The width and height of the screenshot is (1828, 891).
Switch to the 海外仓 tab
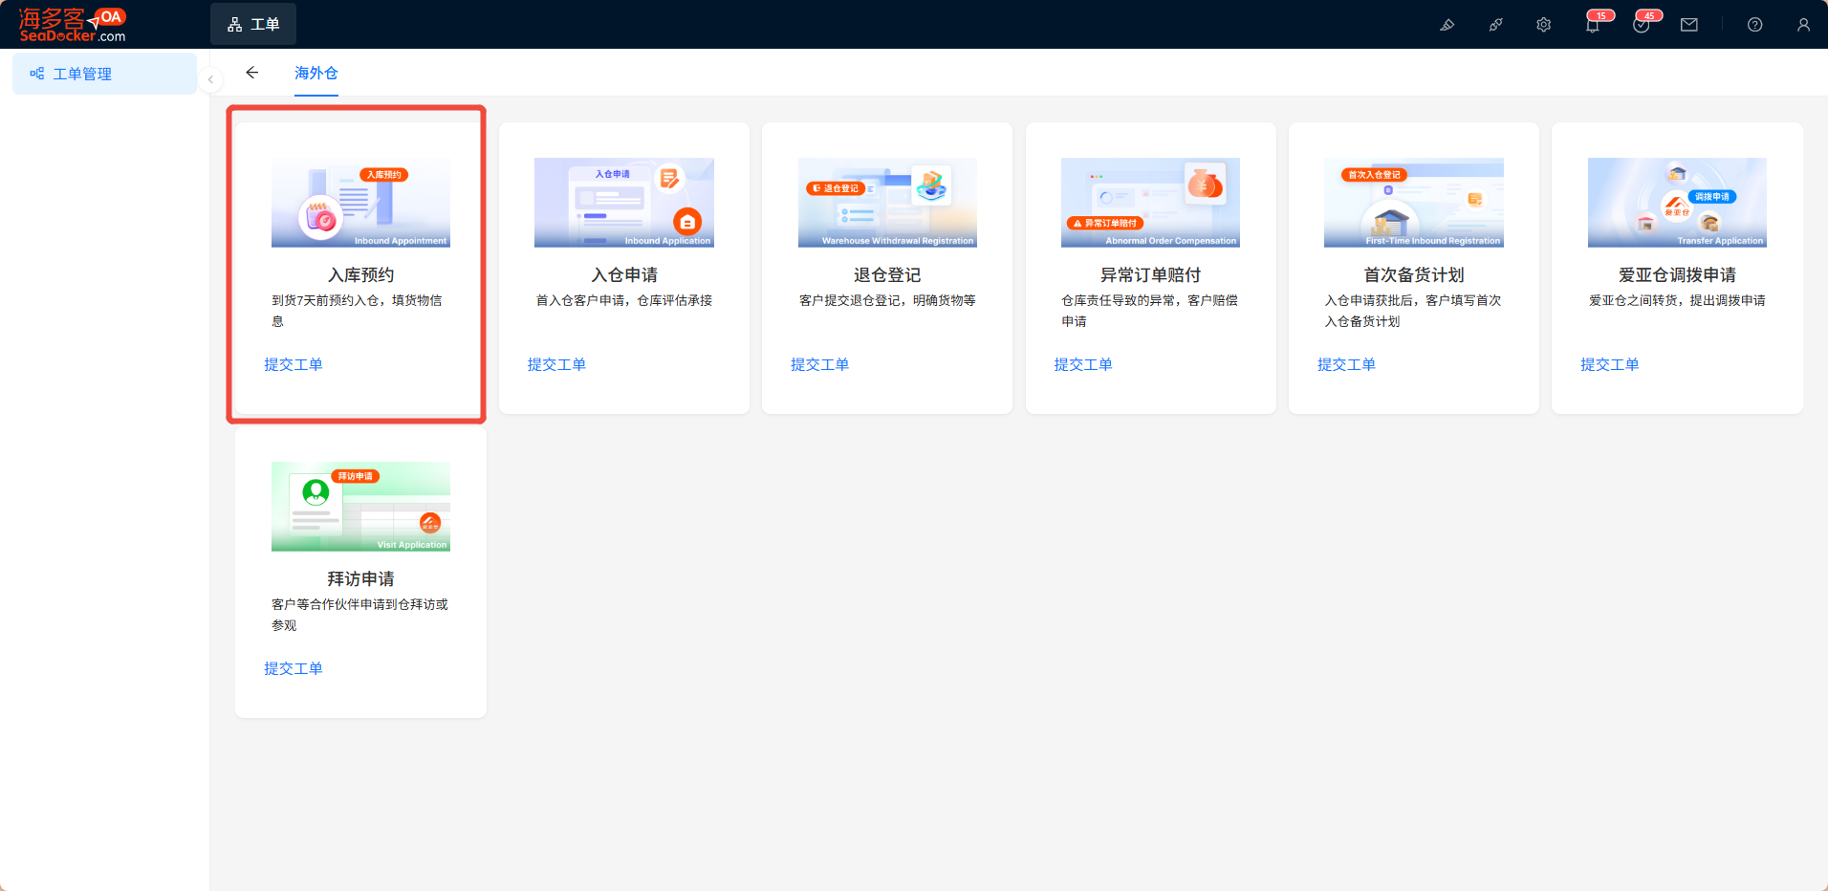316,73
